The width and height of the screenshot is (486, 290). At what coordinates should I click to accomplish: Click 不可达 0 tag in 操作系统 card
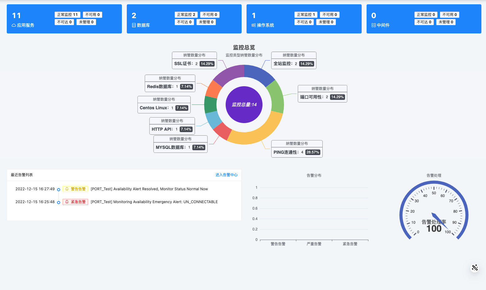(x=304, y=22)
